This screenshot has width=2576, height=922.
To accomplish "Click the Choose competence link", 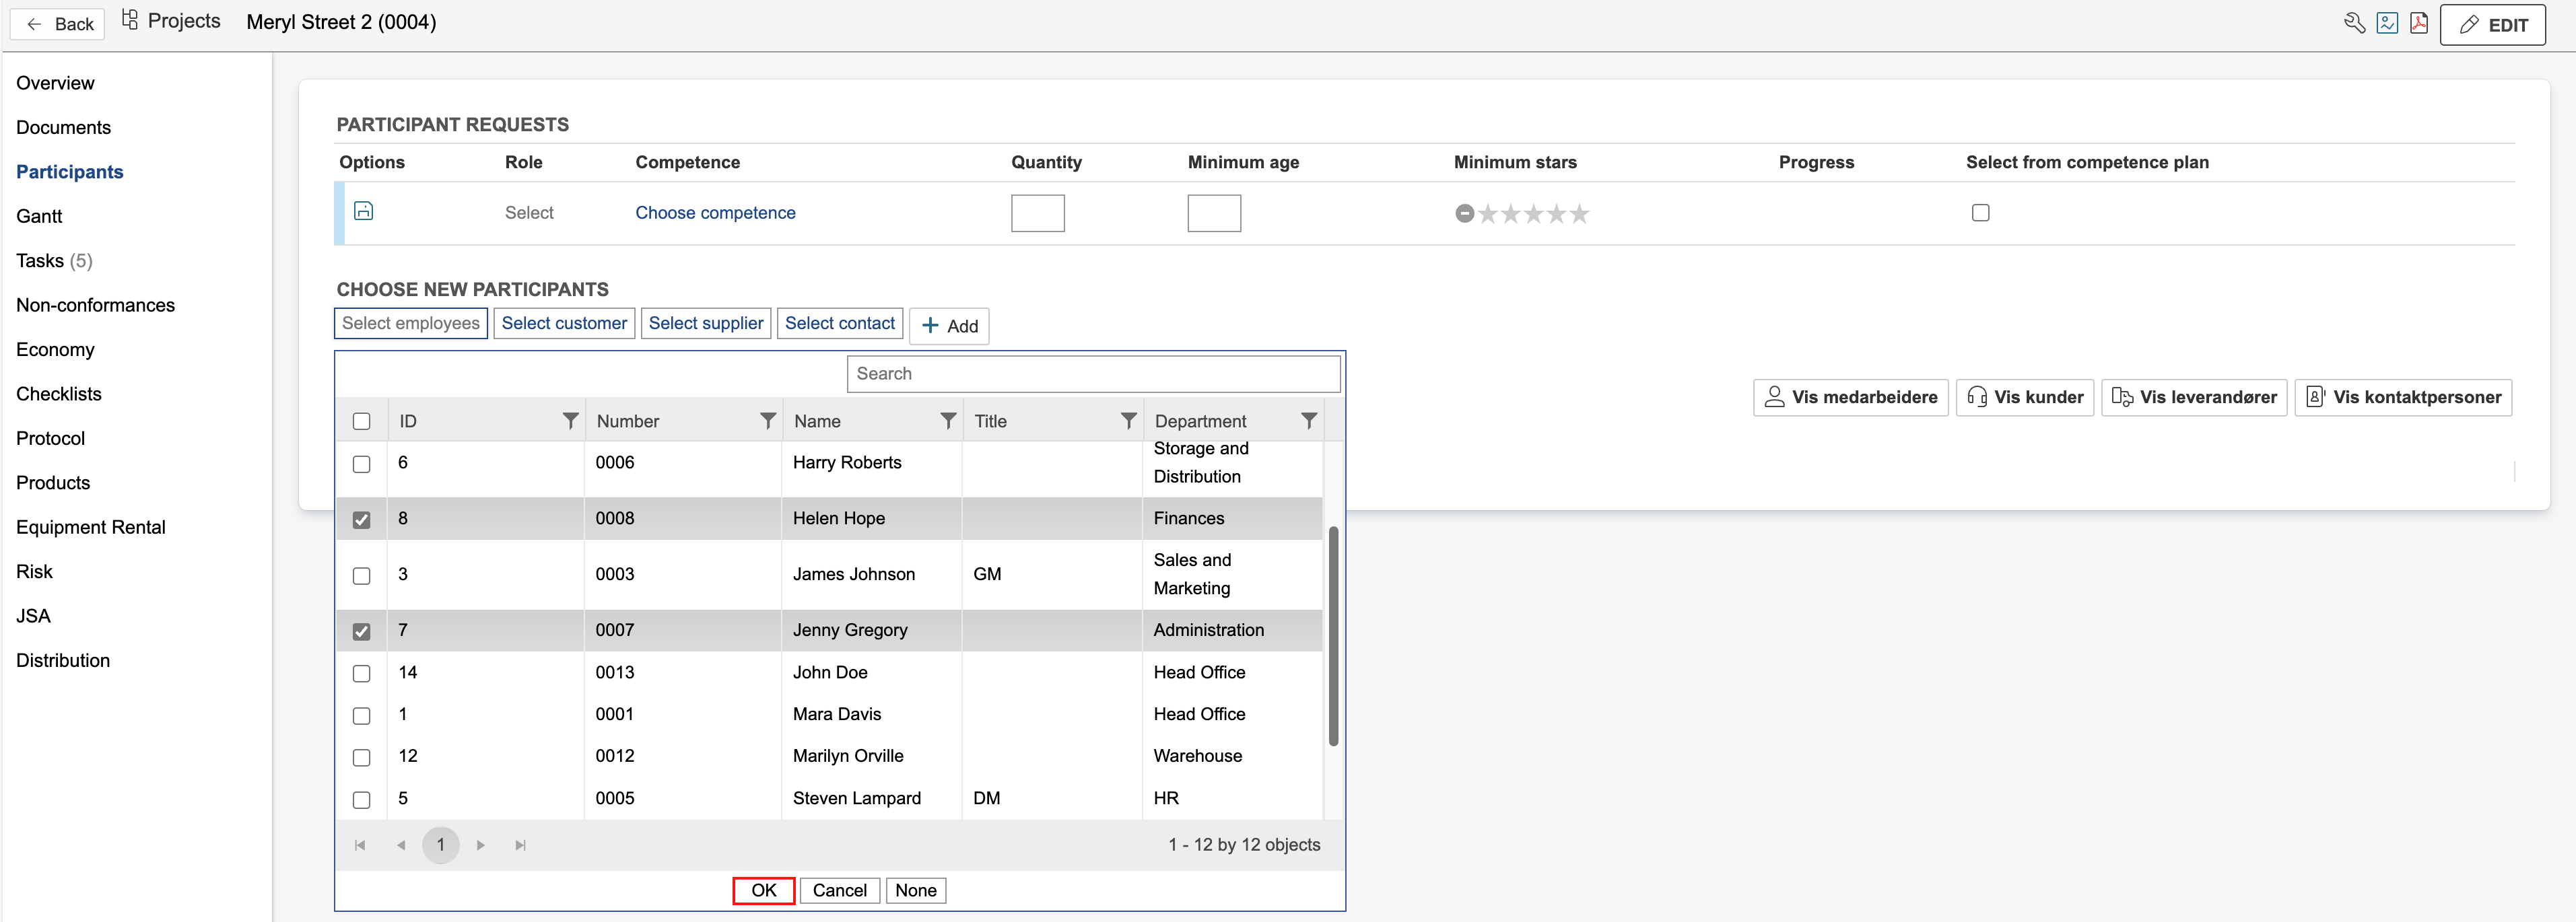I will pyautogui.click(x=715, y=213).
